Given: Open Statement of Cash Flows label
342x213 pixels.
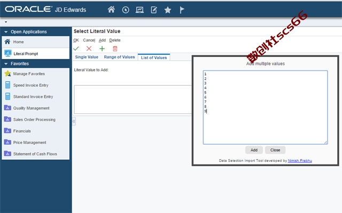Looking at the screenshot, I should 35,154.
